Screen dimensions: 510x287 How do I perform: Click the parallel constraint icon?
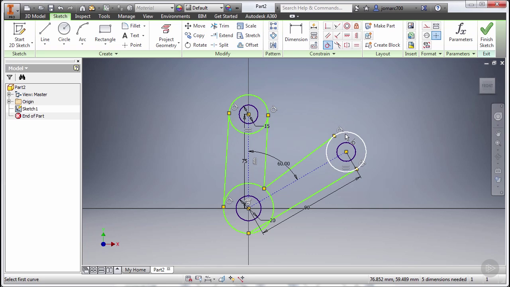(328, 35)
